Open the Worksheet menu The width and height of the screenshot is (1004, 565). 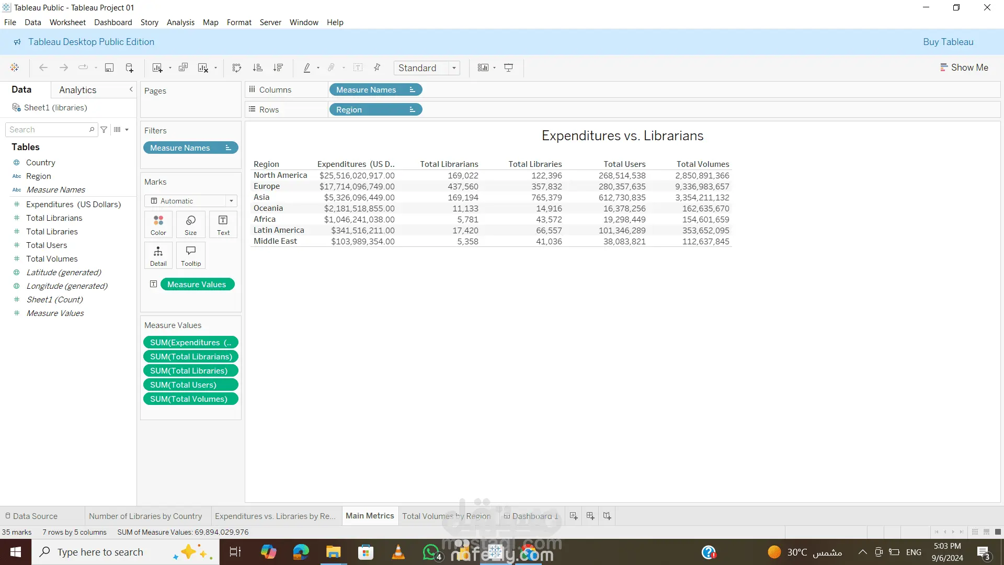(x=67, y=22)
